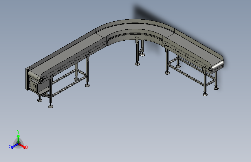The height and width of the screenshot is (162, 251).
Task: Click the green Y axis of the orientation triad
Action: pos(19,139)
